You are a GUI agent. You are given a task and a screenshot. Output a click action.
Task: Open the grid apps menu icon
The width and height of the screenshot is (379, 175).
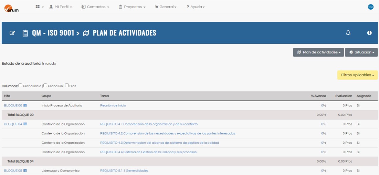(38, 7)
